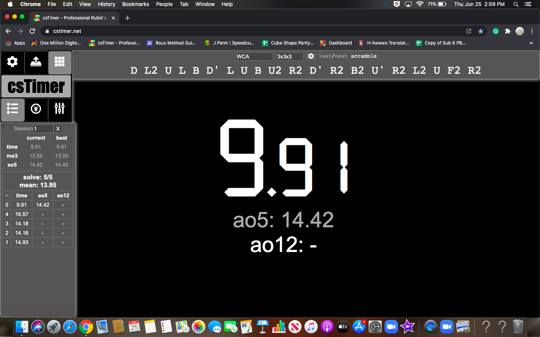Click ao5 14.42 in solve row 5
Screen dimensions: 540x337
pos(43,205)
